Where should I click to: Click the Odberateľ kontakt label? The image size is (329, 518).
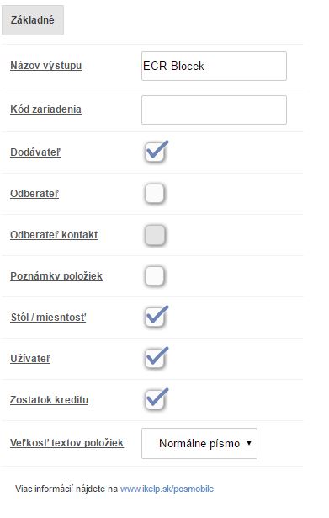(x=54, y=235)
